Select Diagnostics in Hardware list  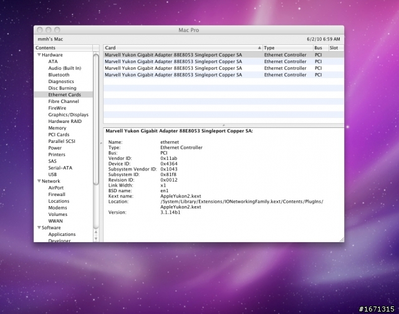point(61,81)
